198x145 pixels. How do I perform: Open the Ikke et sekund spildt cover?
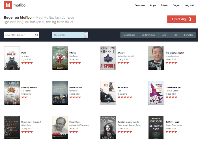click(156, 58)
